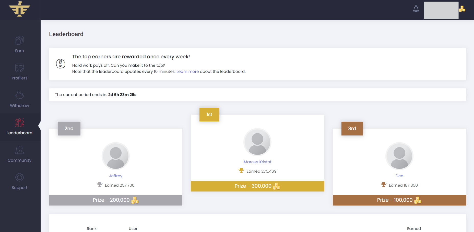Open Community from the sidebar

(19, 160)
